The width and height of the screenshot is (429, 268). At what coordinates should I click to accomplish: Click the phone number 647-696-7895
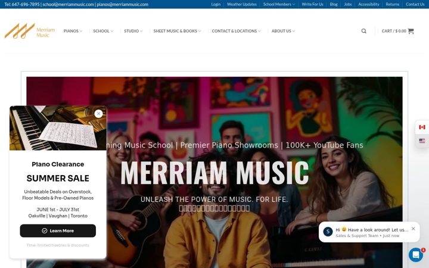click(x=26, y=4)
